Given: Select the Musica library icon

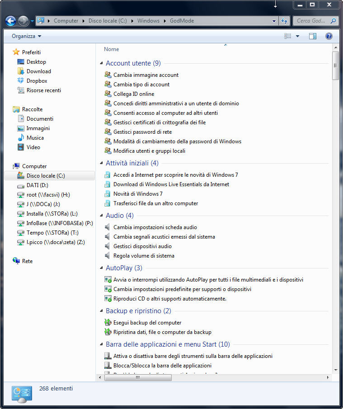Looking at the screenshot, I should (21, 138).
